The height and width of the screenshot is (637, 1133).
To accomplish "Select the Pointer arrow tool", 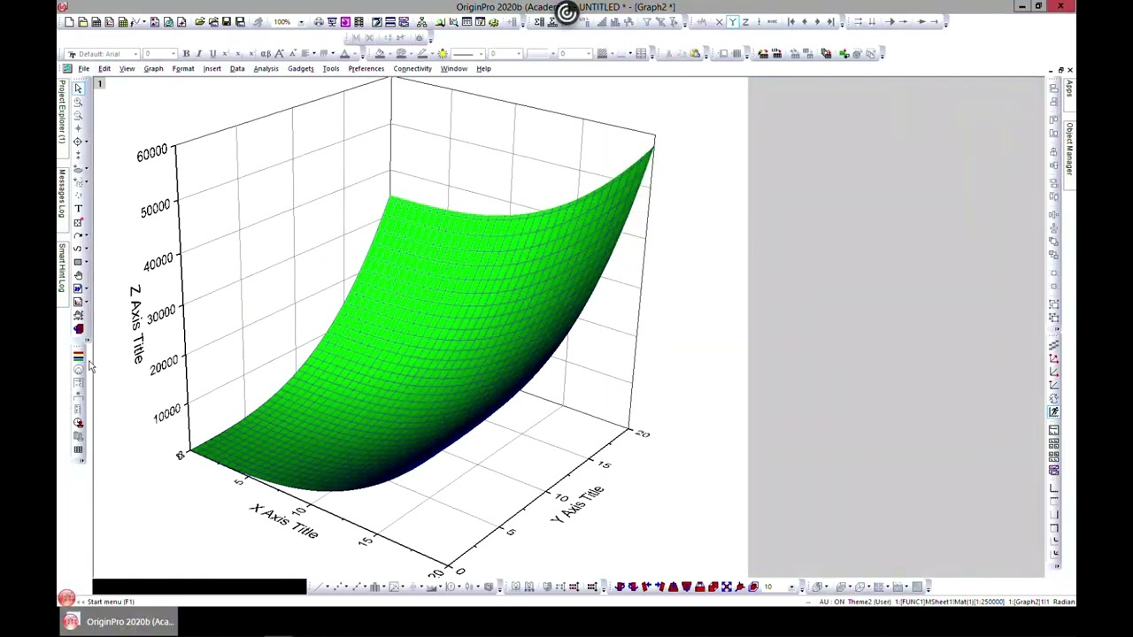I will pyautogui.click(x=78, y=88).
